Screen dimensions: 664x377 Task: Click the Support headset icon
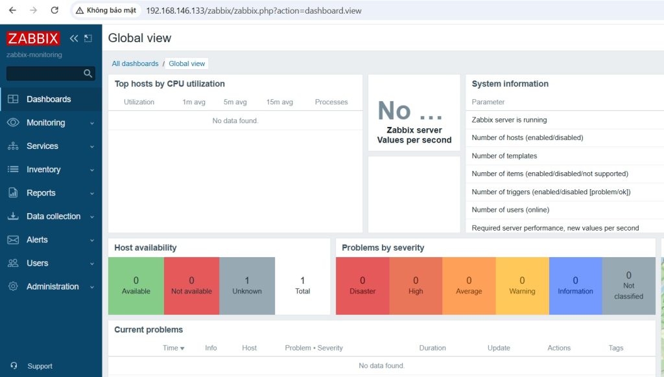[x=14, y=366]
